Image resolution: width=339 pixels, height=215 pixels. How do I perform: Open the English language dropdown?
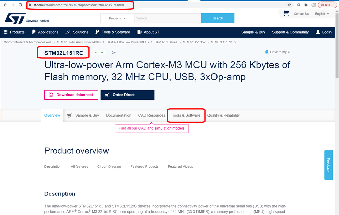322,14
